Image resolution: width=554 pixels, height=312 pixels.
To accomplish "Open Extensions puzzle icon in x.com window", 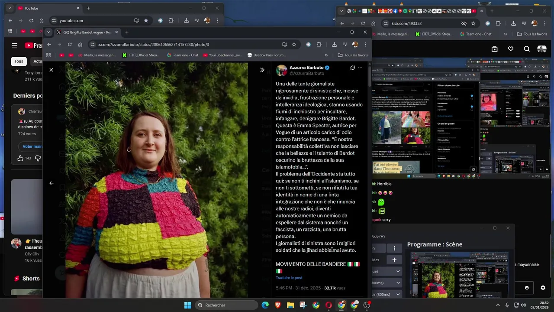I will (319, 44).
